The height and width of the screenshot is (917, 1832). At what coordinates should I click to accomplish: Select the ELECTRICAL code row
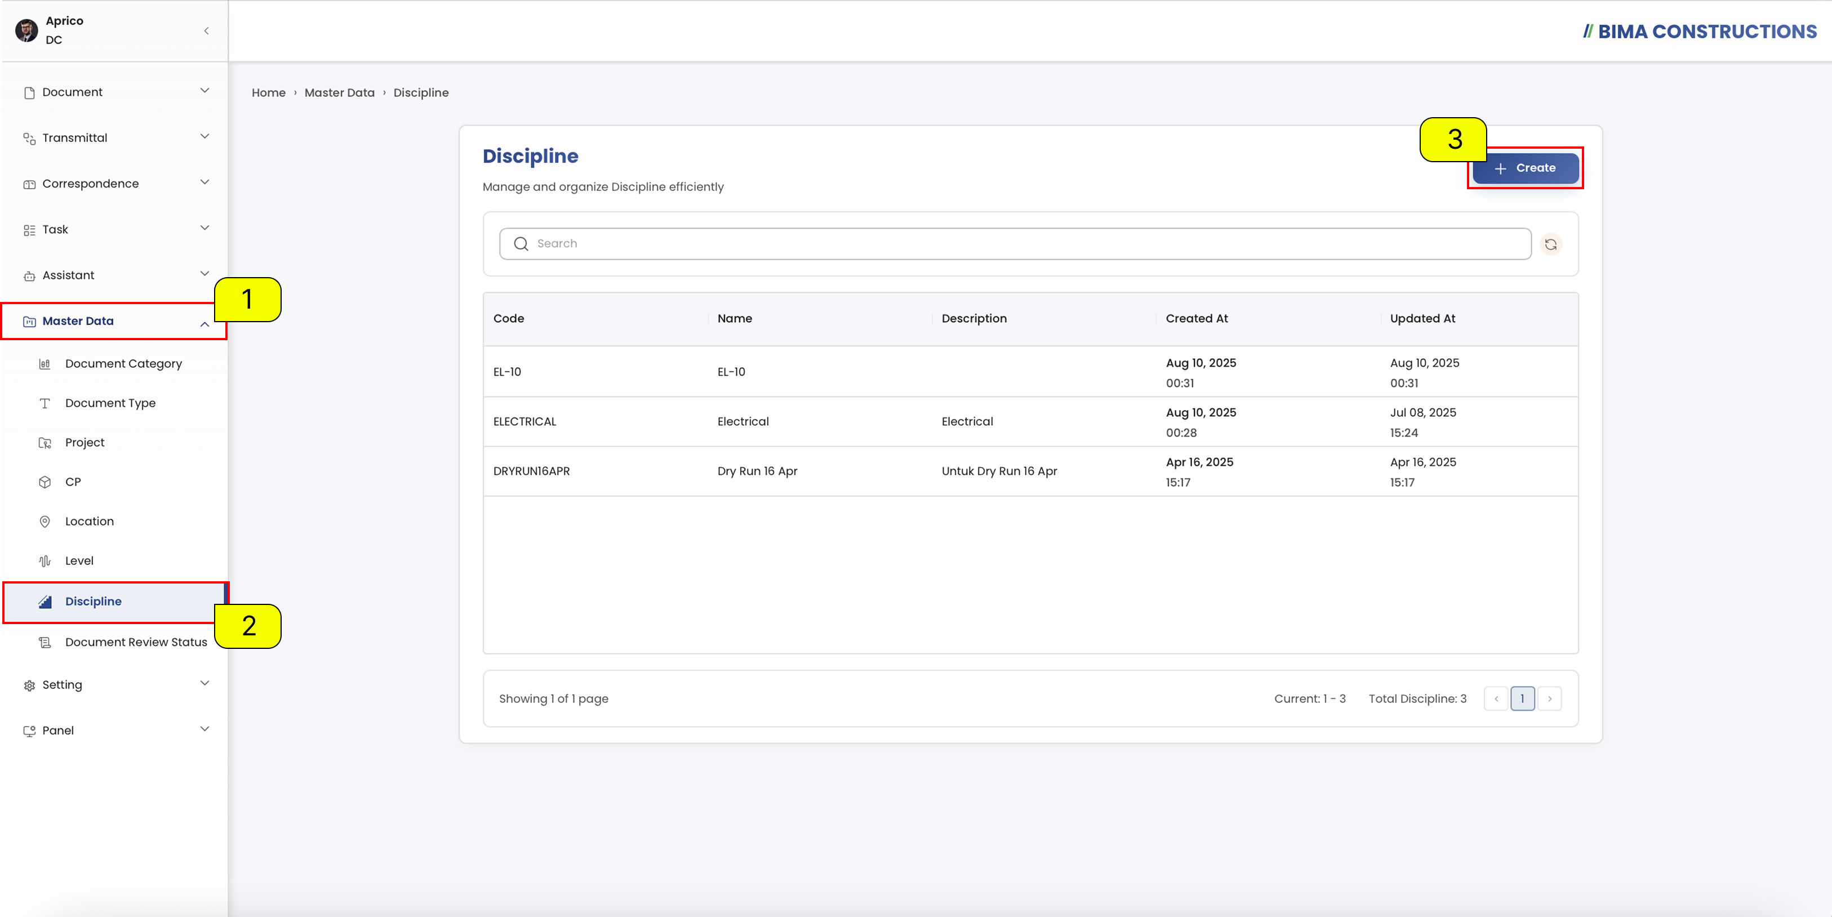[1030, 422]
